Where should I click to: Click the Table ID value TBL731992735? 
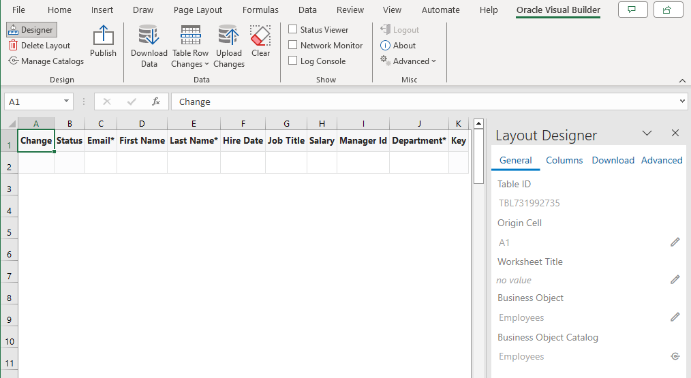pos(529,203)
